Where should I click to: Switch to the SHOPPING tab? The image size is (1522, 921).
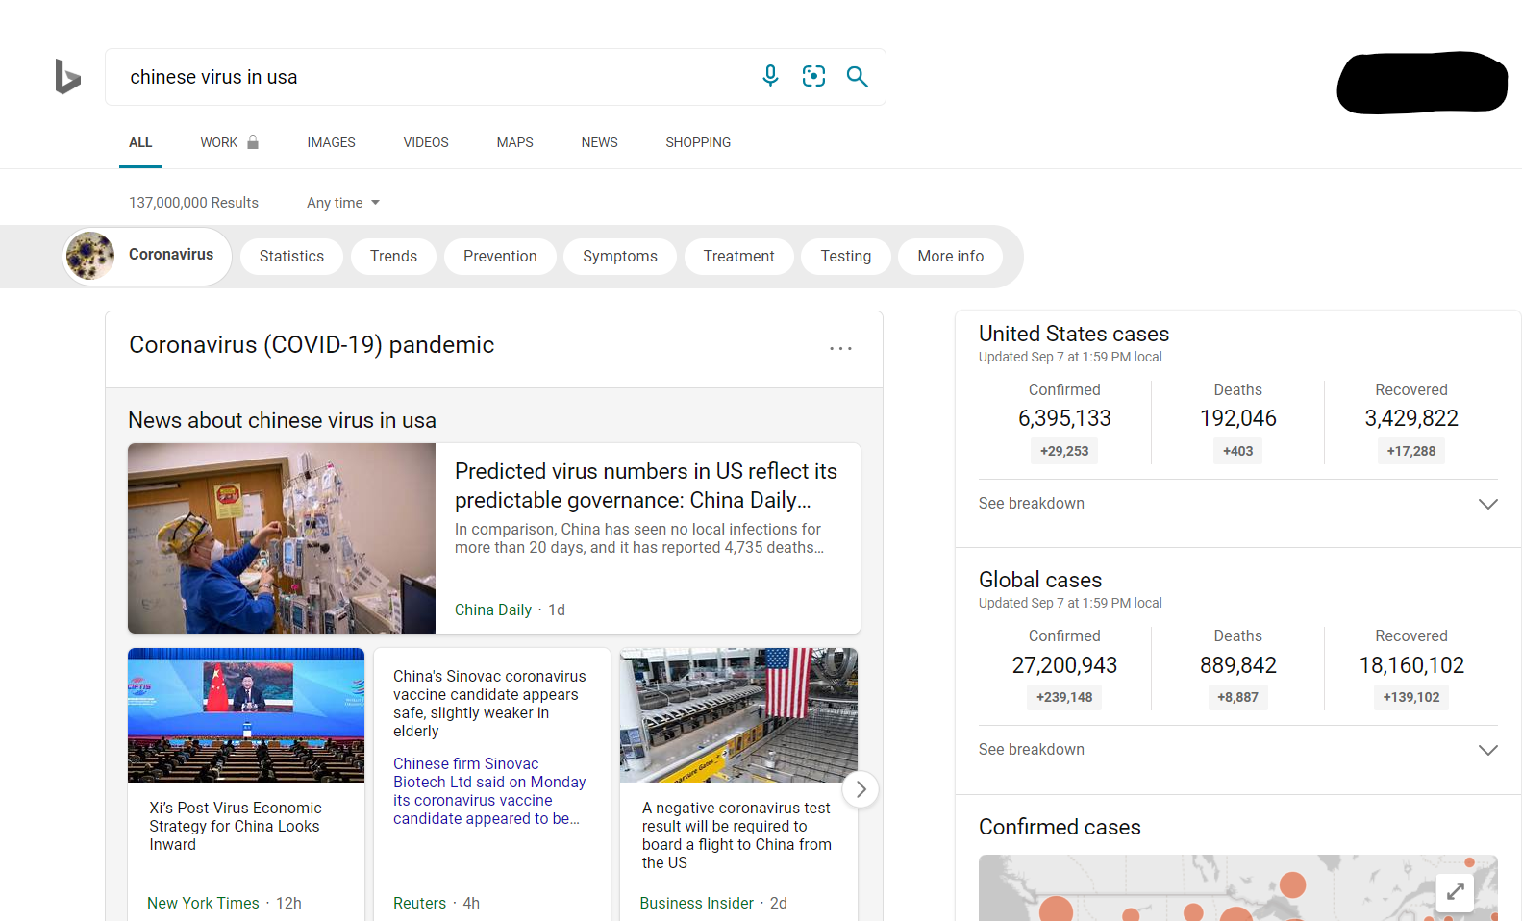(698, 142)
